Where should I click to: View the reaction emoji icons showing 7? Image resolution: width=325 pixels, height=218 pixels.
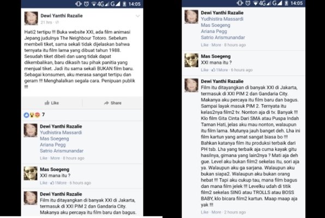pos(32,115)
